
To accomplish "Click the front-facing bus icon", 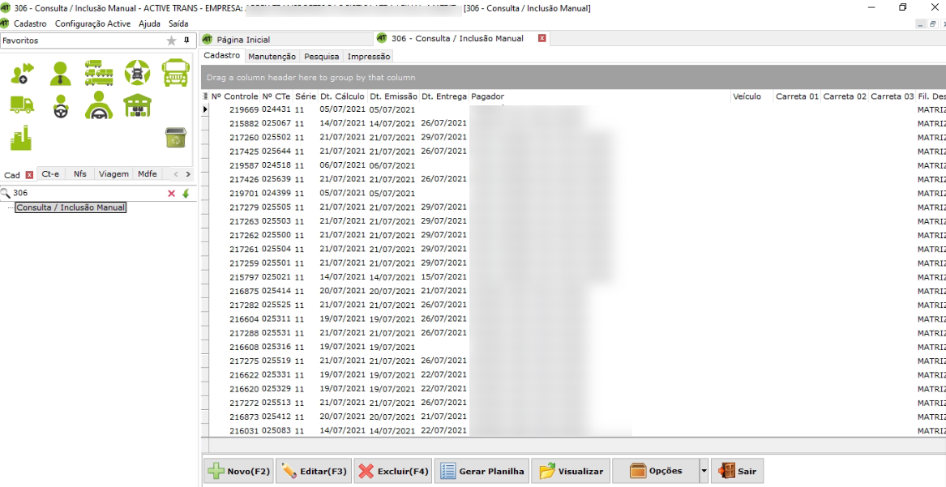I will coord(175,73).
